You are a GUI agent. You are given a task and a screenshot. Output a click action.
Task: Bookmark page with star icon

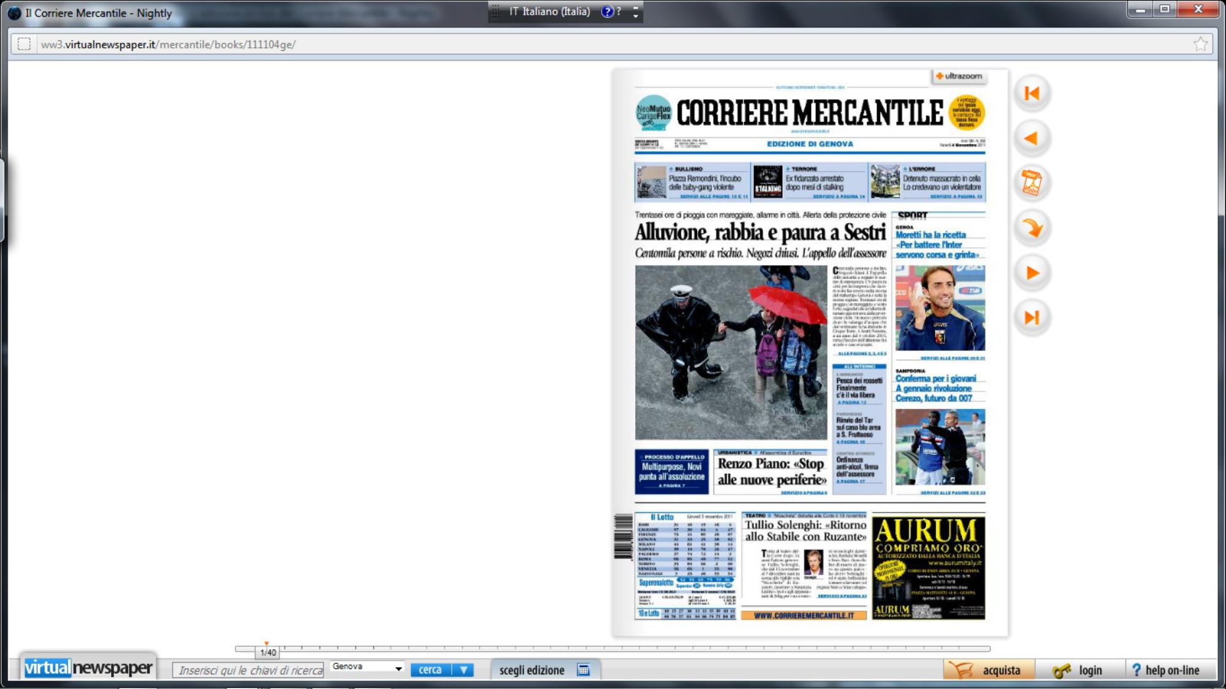(x=1200, y=44)
